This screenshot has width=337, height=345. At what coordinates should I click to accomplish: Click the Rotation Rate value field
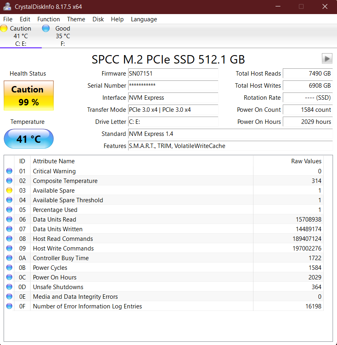pos(308,98)
